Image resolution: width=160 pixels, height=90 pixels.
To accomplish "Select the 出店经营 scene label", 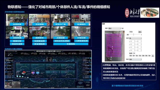I will (x=17, y=24).
